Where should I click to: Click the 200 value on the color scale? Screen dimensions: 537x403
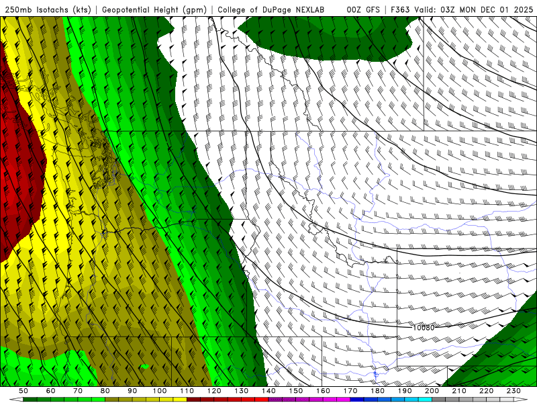click(x=432, y=391)
